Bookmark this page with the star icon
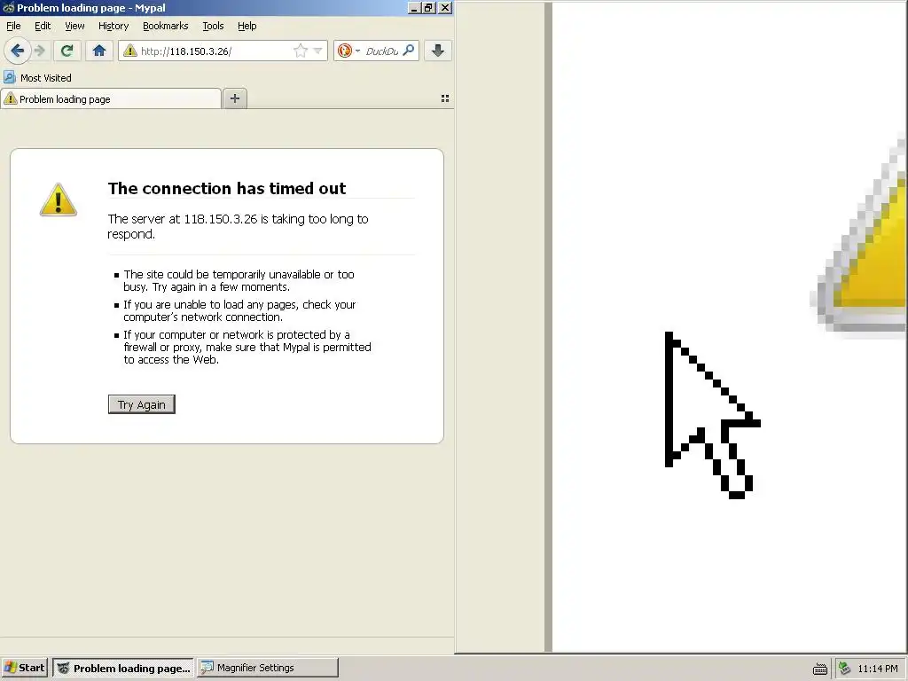This screenshot has height=681, width=908. [301, 51]
